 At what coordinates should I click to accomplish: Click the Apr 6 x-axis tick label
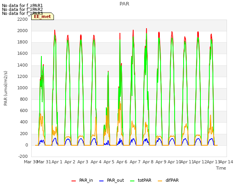coord(122,162)
